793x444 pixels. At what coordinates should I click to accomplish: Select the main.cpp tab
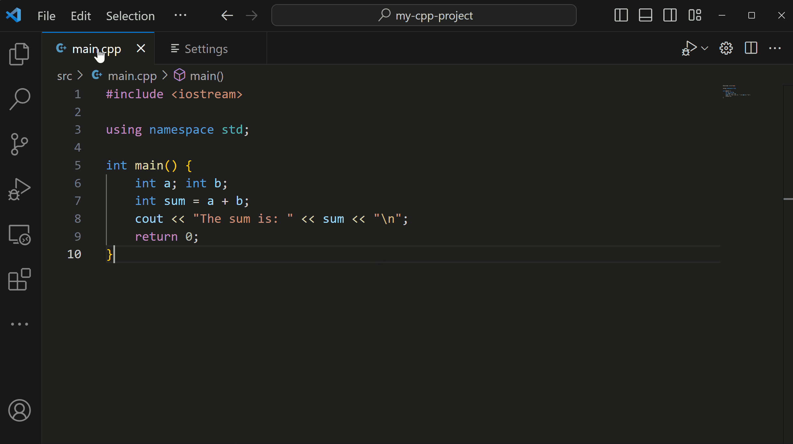tap(96, 48)
